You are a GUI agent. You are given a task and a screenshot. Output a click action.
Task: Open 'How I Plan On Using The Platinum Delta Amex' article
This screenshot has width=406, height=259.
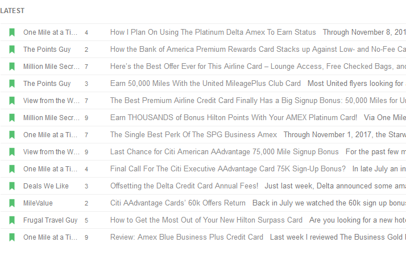[213, 32]
